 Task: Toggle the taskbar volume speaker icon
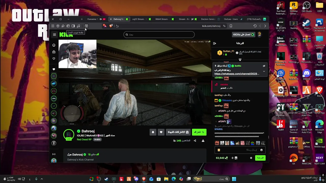[19, 179]
